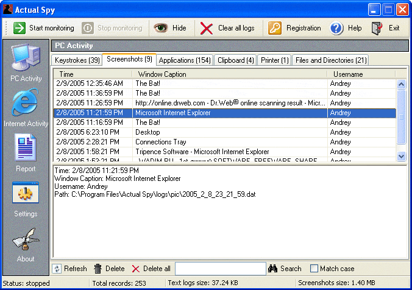
Task: Click the Hide button label
Action: (179, 28)
